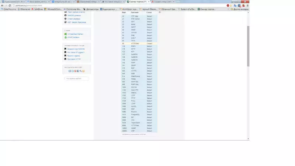Click the scrollbar down arrow
The width and height of the screenshot is (295, 166).
[x=248, y=139]
